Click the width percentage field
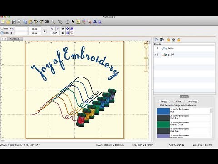The image size is (218, 164). pyautogui.click(x=35, y=29)
